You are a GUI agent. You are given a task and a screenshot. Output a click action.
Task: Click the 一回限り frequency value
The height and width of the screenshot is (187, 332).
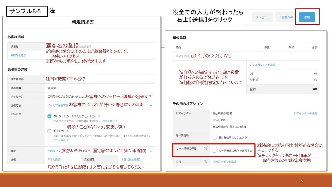[53, 151]
